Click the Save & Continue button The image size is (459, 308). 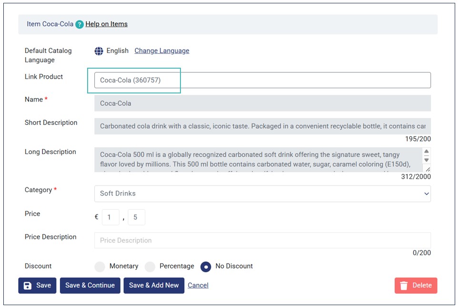pyautogui.click(x=90, y=286)
